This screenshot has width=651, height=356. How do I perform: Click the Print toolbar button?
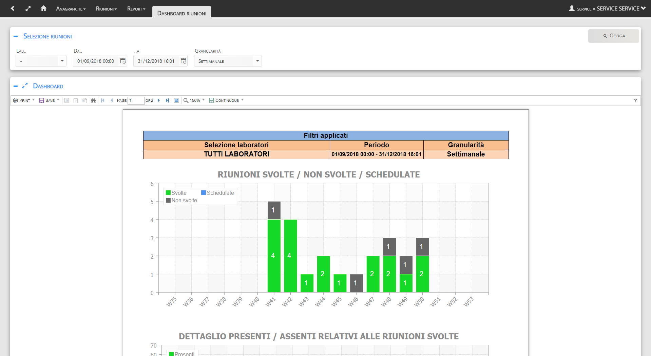(x=22, y=100)
